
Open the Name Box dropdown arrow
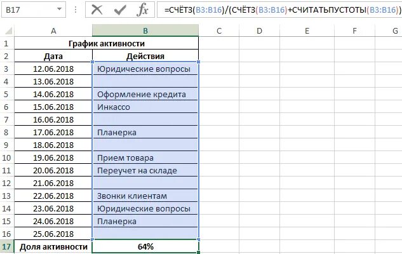pos(59,10)
